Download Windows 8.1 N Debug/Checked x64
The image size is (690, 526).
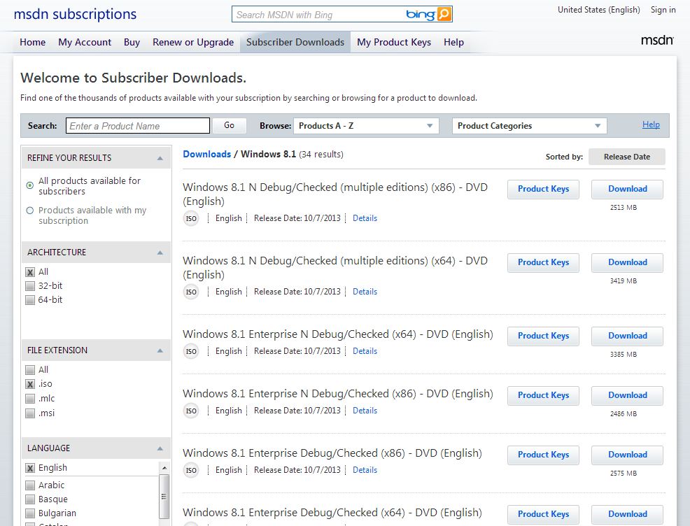click(628, 262)
